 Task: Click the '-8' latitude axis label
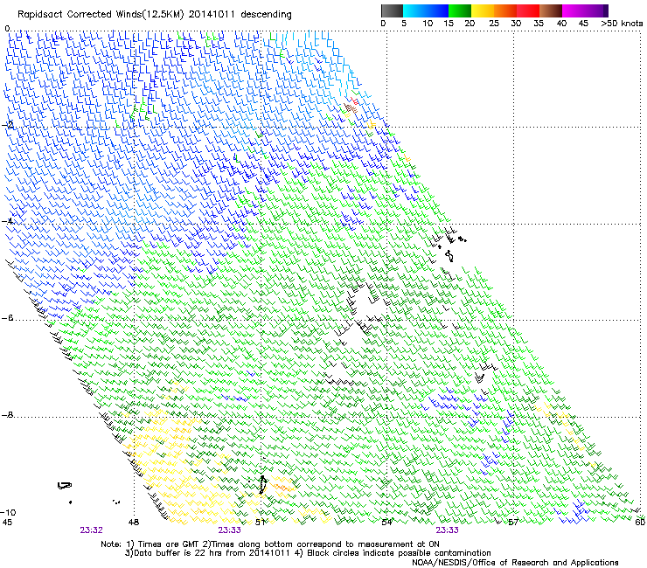[x=7, y=414]
